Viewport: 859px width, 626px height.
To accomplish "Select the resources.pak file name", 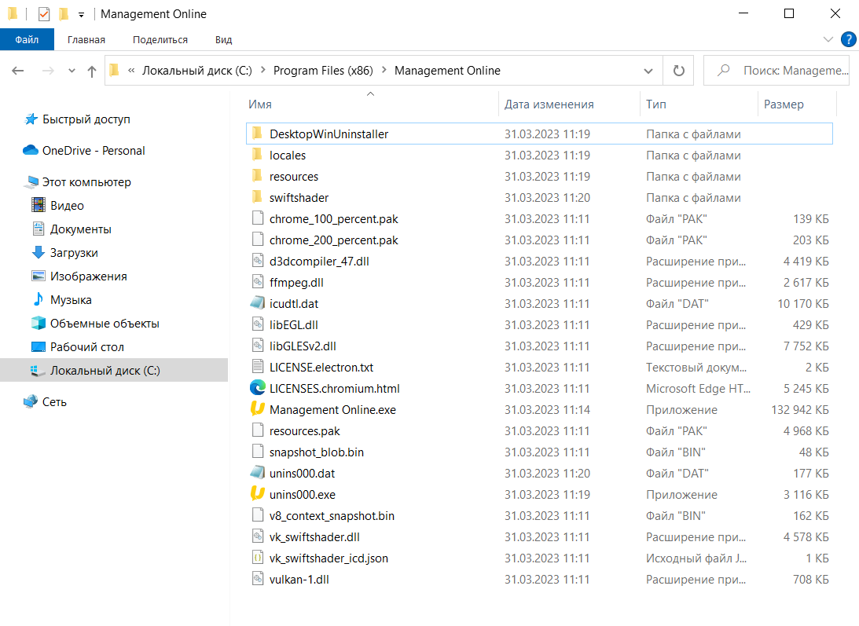I will [x=305, y=431].
